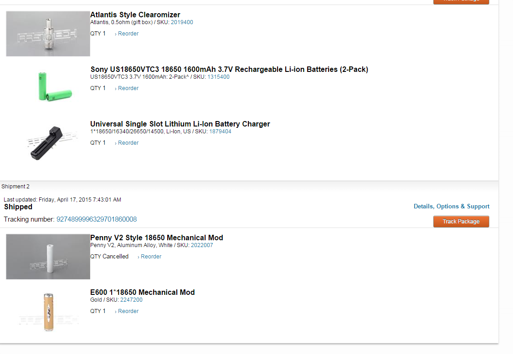The height and width of the screenshot is (354, 513).
Task: Click the Atlantis Style Clearomizer title
Action: tap(135, 15)
